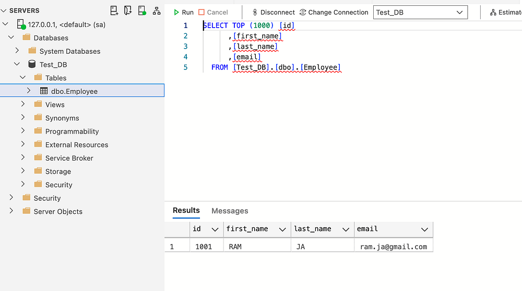Click the dbo.Employee tree label
Image resolution: width=522 pixels, height=291 pixels.
click(x=74, y=91)
